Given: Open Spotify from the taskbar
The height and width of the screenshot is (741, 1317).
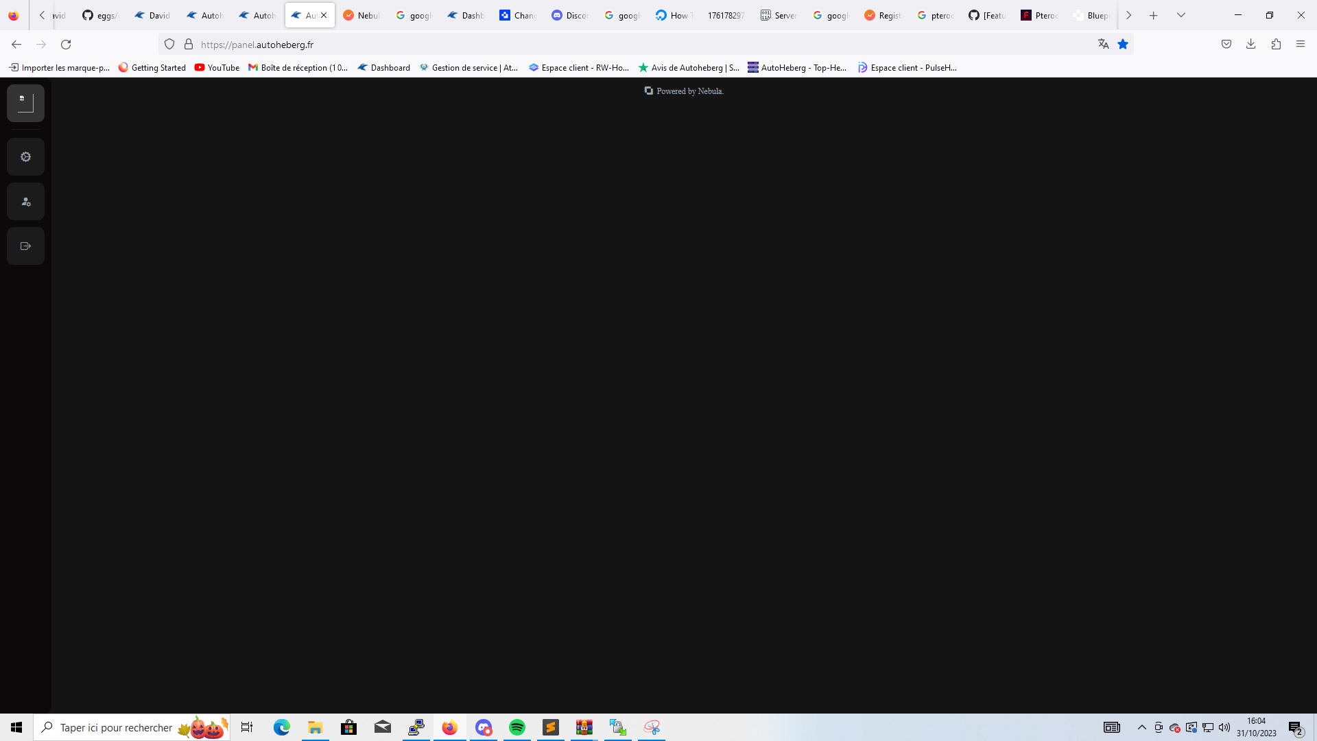Looking at the screenshot, I should point(517,727).
